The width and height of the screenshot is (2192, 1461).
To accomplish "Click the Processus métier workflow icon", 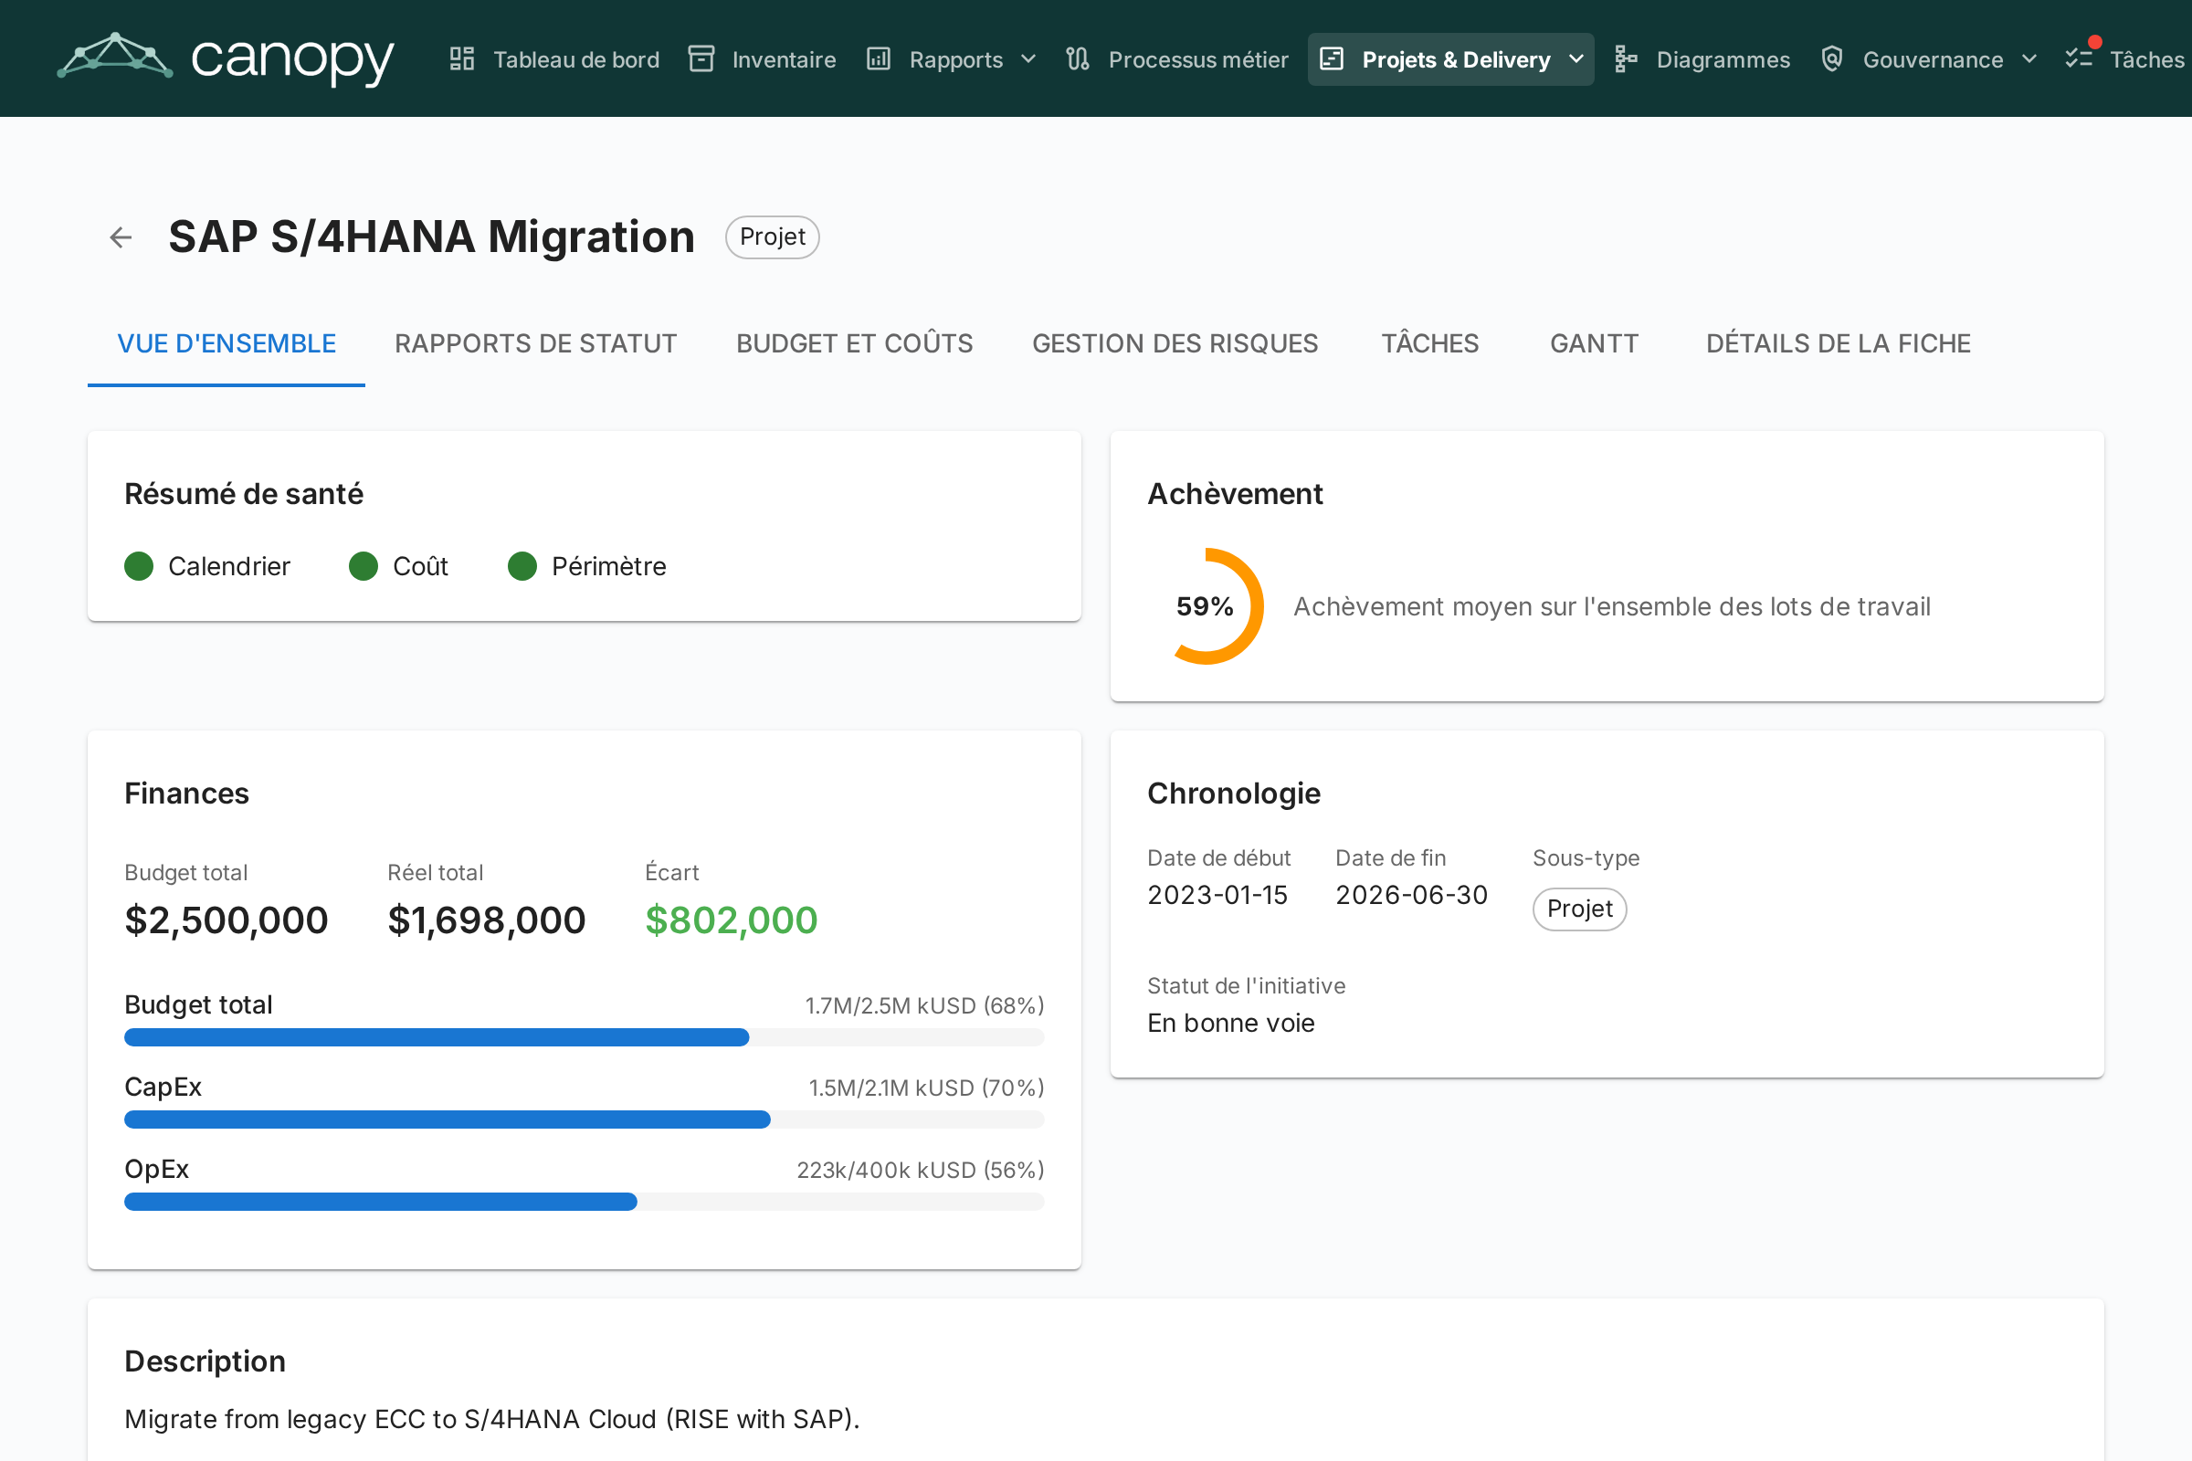I will (1078, 58).
